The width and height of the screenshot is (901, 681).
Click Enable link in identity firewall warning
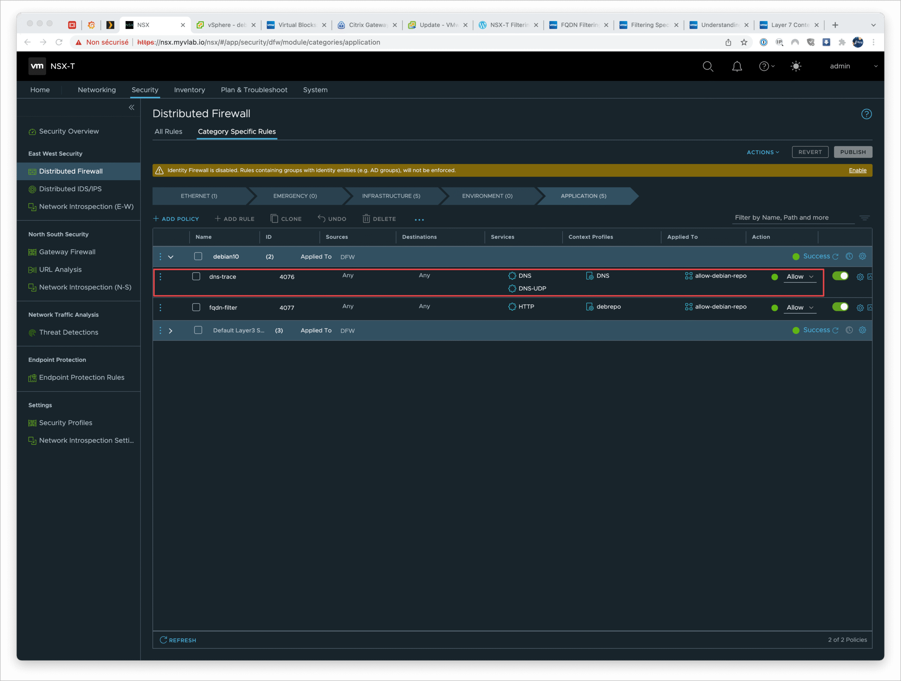(857, 170)
